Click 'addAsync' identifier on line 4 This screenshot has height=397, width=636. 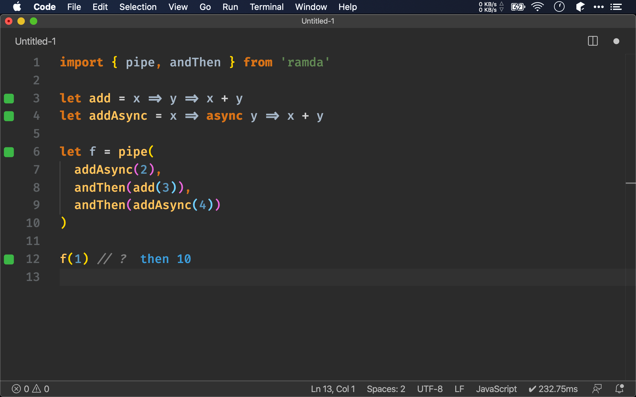(x=118, y=116)
